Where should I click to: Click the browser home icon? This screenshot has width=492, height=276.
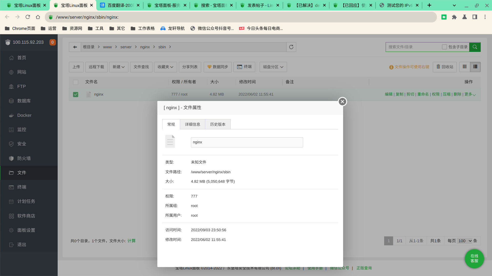click(38, 17)
